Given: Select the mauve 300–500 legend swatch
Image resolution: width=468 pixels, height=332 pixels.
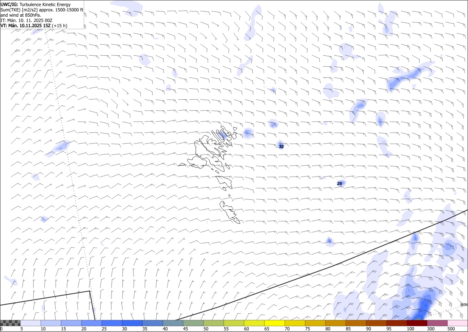Looking at the screenshot, I should pyautogui.click(x=437, y=323).
